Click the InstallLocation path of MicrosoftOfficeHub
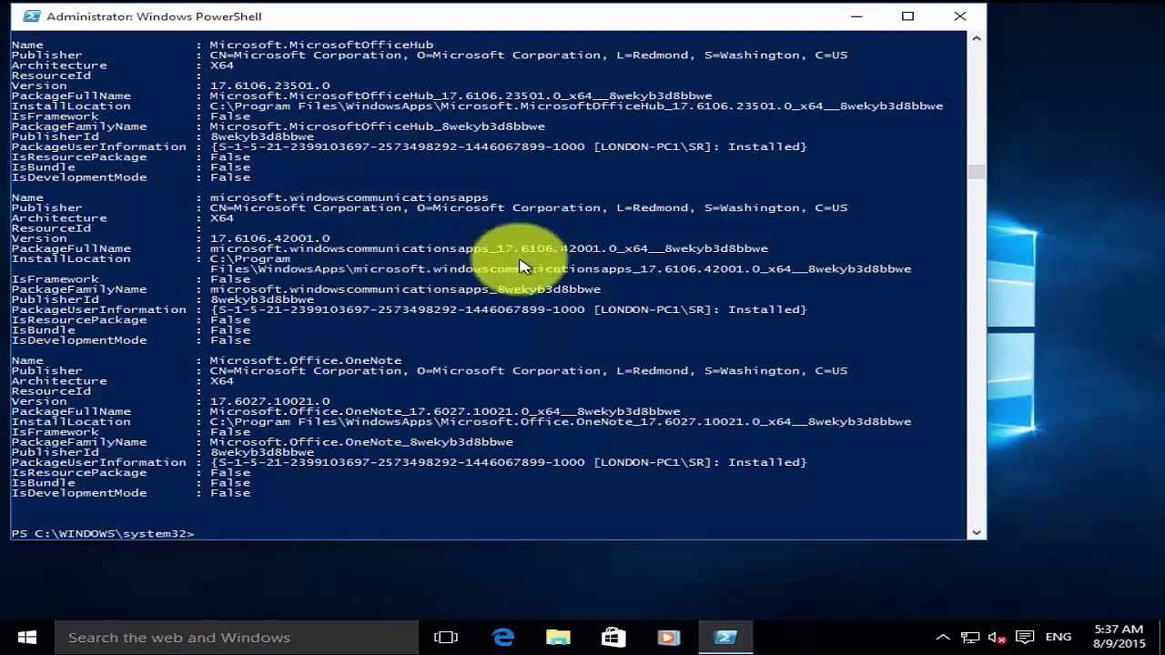Image resolution: width=1165 pixels, height=655 pixels. (576, 106)
